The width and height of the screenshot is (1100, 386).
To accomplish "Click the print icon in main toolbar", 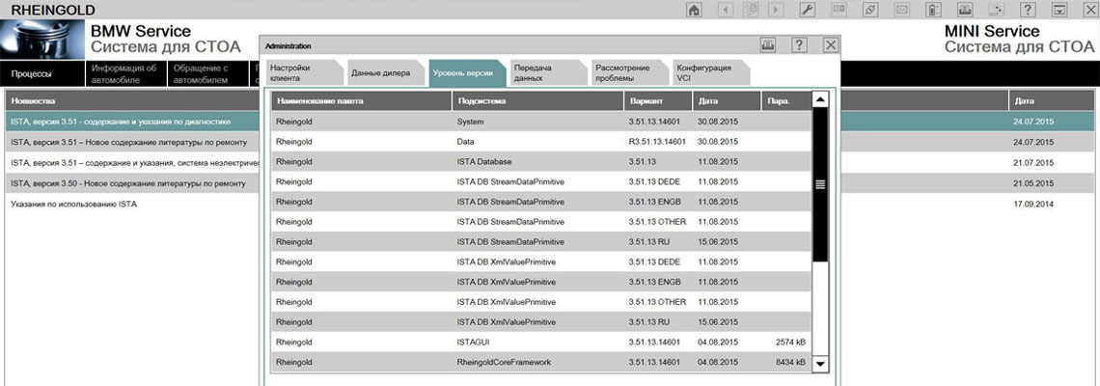I will (965, 10).
